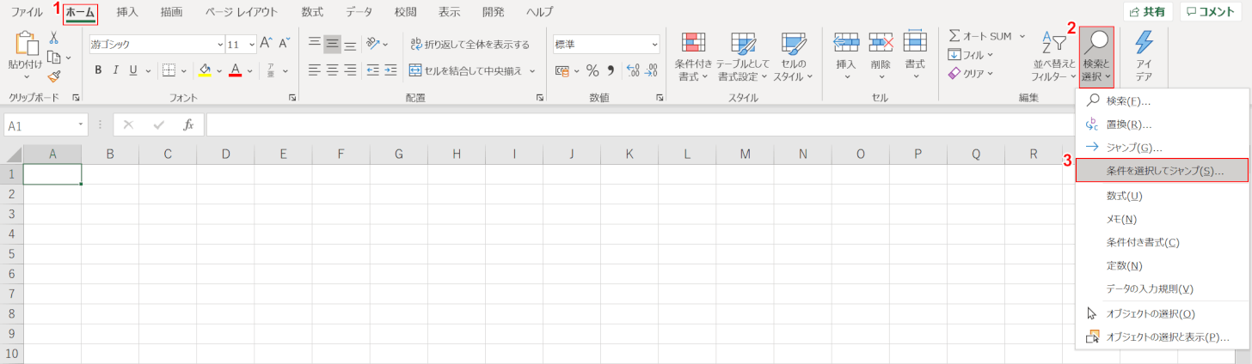Click the select-all corner of the sheet
Screen dimensions: 1252x364
(x=12, y=155)
